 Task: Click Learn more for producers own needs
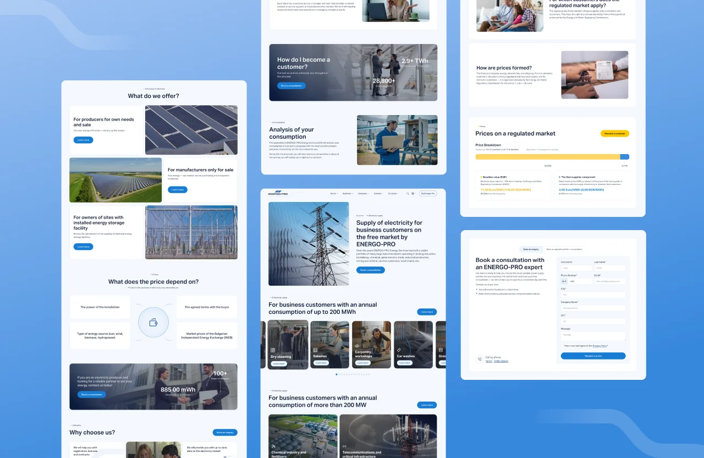83,140
